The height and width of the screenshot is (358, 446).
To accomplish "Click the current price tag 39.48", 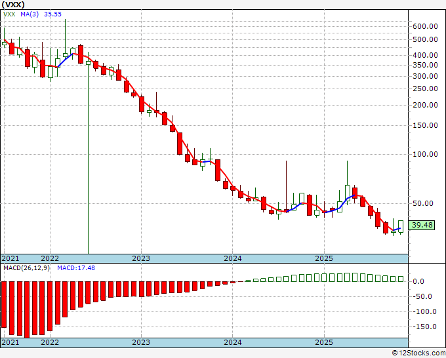I will click(x=422, y=225).
